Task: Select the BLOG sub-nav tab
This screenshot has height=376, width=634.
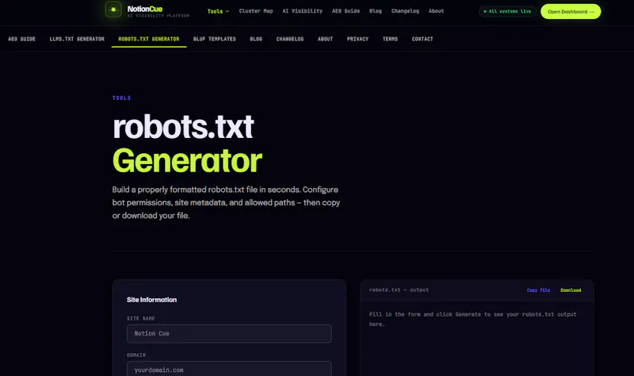Action: 256,39
